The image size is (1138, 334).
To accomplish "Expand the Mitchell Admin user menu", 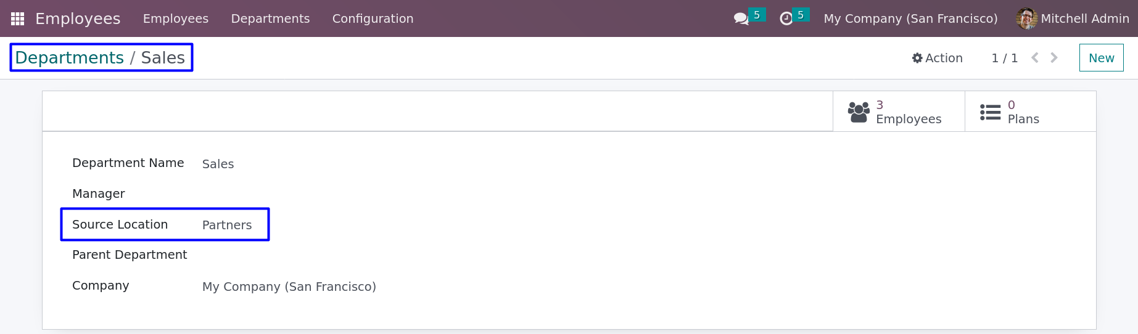I will pyautogui.click(x=1073, y=18).
